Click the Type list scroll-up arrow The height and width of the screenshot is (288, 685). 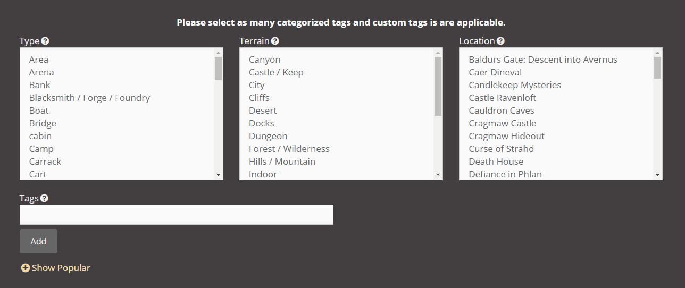point(218,53)
